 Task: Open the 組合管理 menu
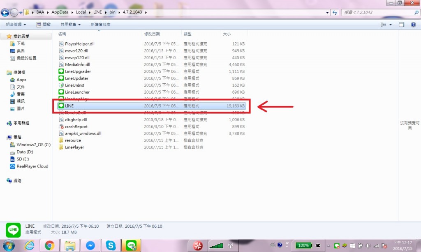pyautogui.click(x=16, y=24)
